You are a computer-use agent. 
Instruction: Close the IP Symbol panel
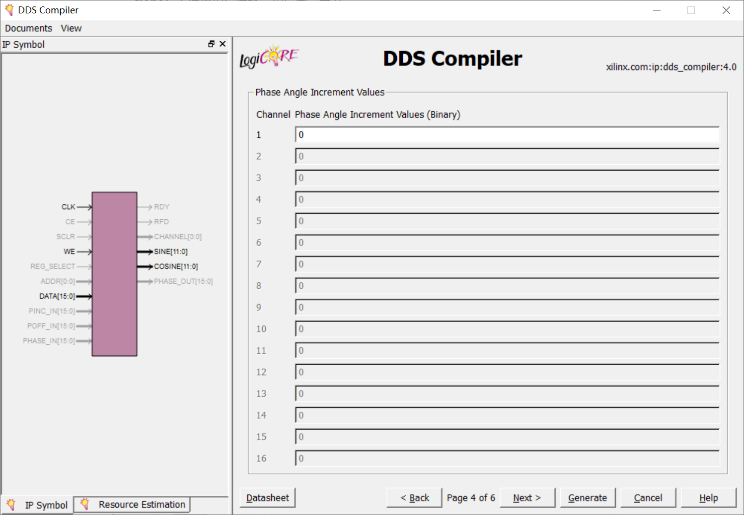tap(223, 44)
